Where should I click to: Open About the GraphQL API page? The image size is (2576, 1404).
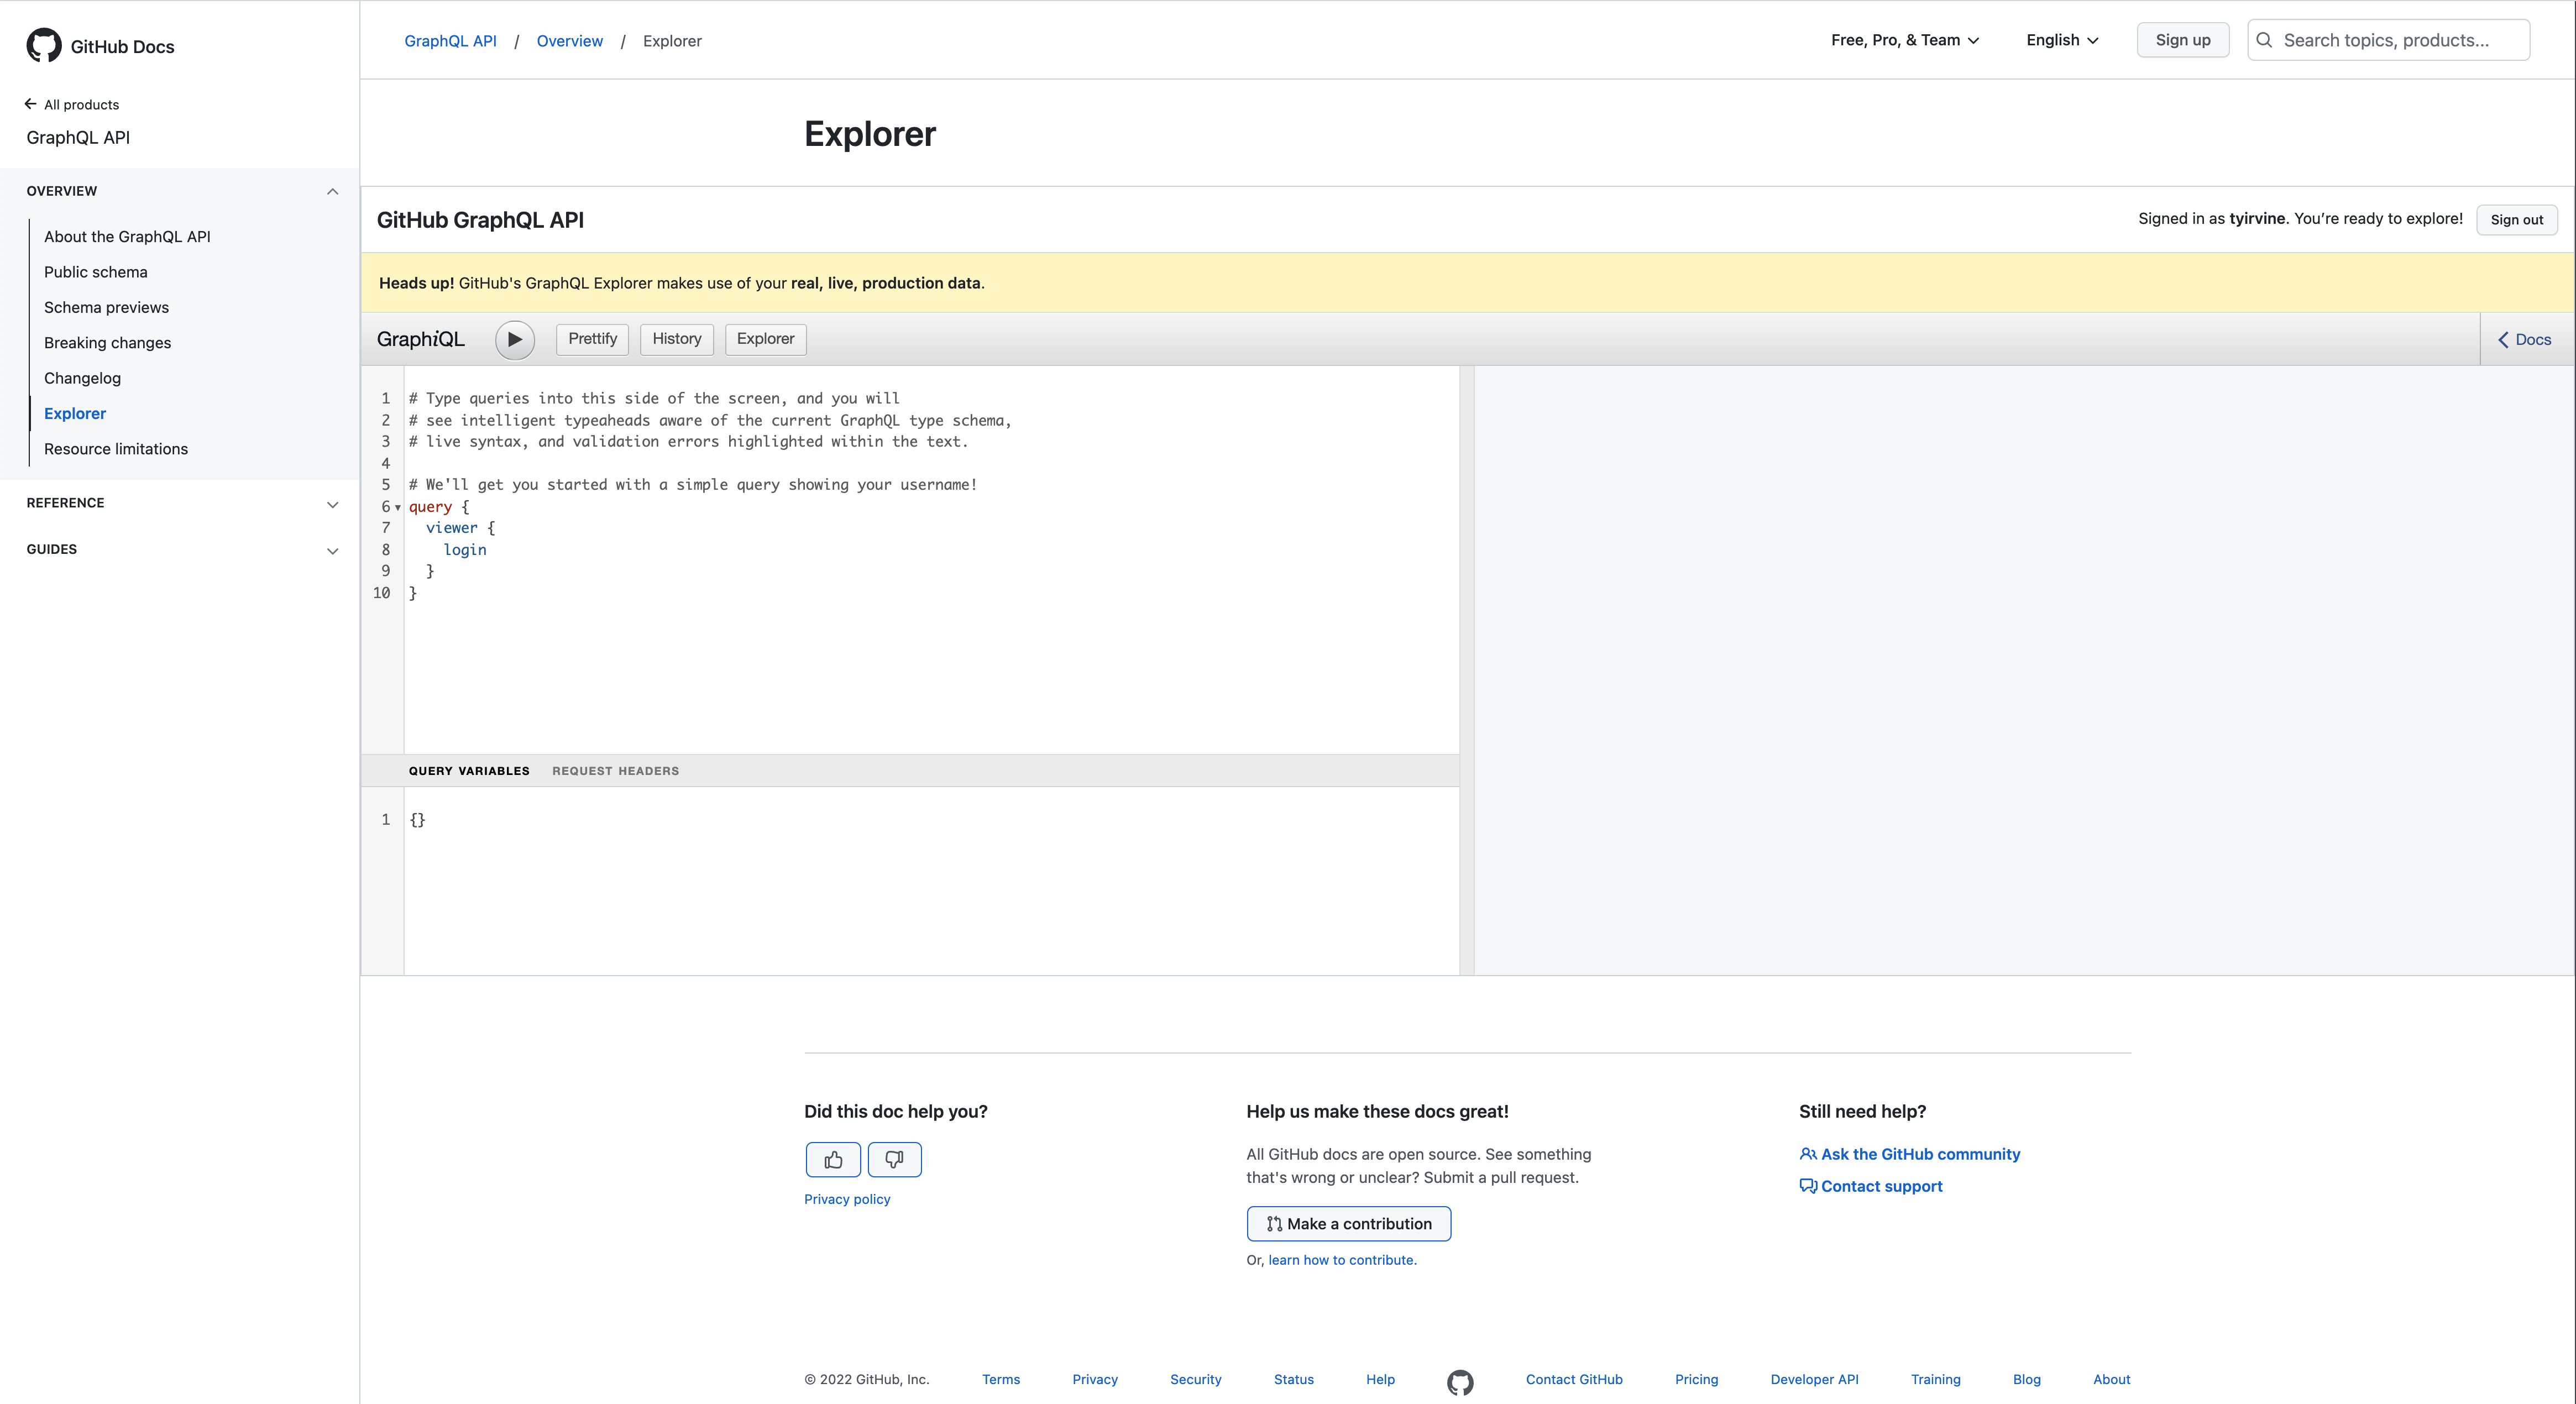tap(127, 237)
